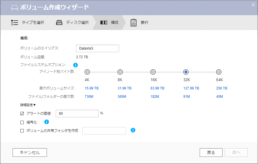Image resolution: width=258 pixels, height=164 pixels.
Task: Click the ディスク選択 drive icon
Action: [59, 23]
